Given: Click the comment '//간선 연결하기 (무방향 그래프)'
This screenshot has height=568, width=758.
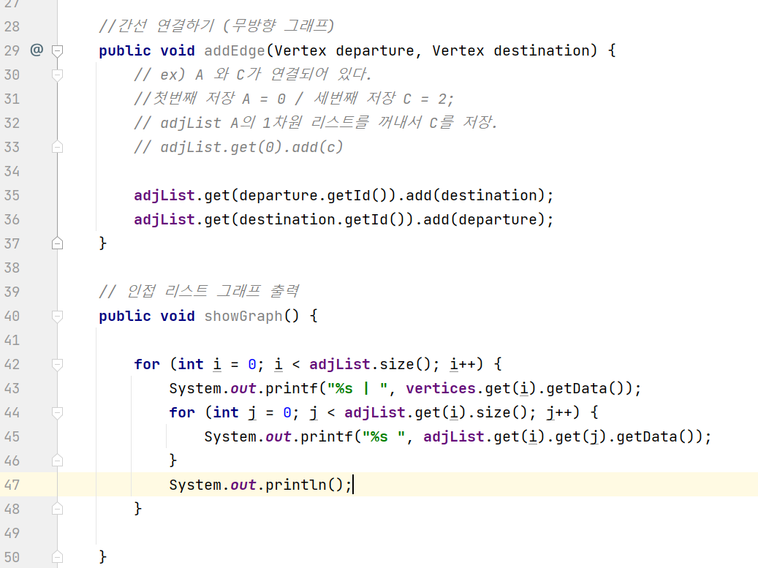Looking at the screenshot, I should tap(216, 26).
